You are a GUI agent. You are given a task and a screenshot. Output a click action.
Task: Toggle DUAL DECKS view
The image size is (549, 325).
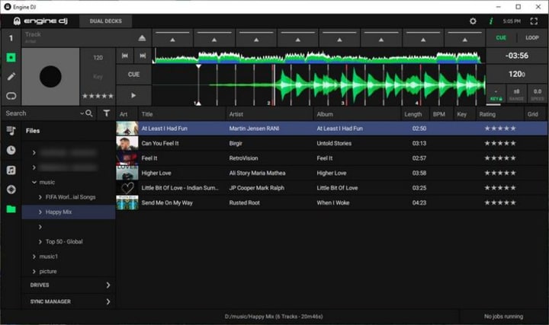click(105, 21)
